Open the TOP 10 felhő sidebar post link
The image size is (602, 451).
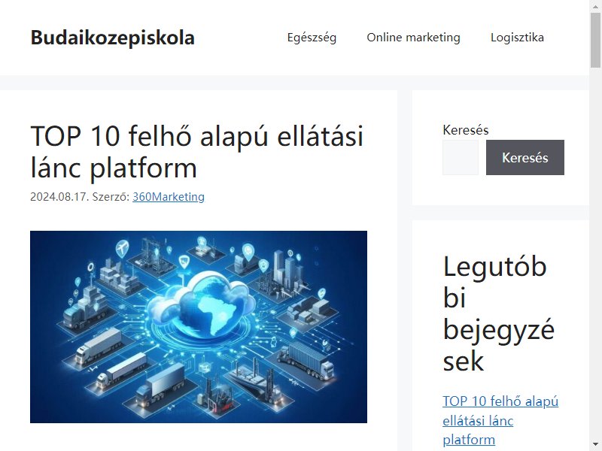pyautogui.click(x=500, y=420)
